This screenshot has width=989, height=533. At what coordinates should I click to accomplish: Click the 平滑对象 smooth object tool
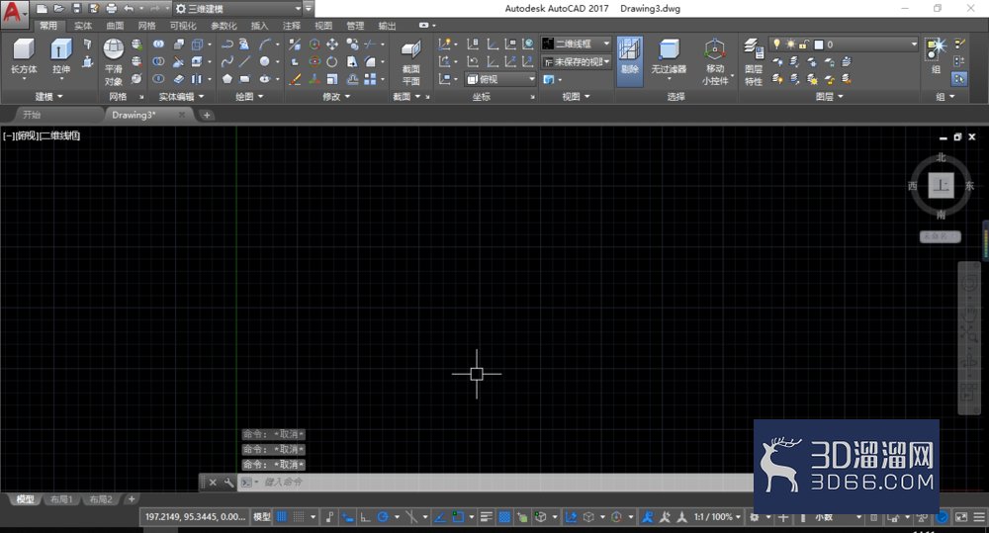pyautogui.click(x=114, y=62)
